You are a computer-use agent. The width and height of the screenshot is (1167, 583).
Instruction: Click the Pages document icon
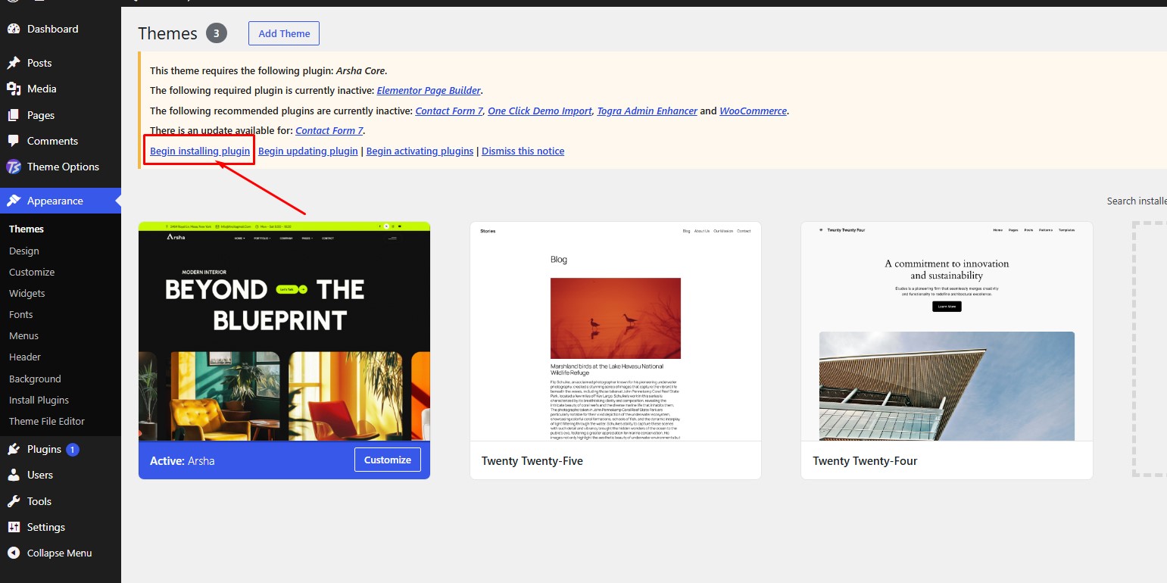coord(14,115)
